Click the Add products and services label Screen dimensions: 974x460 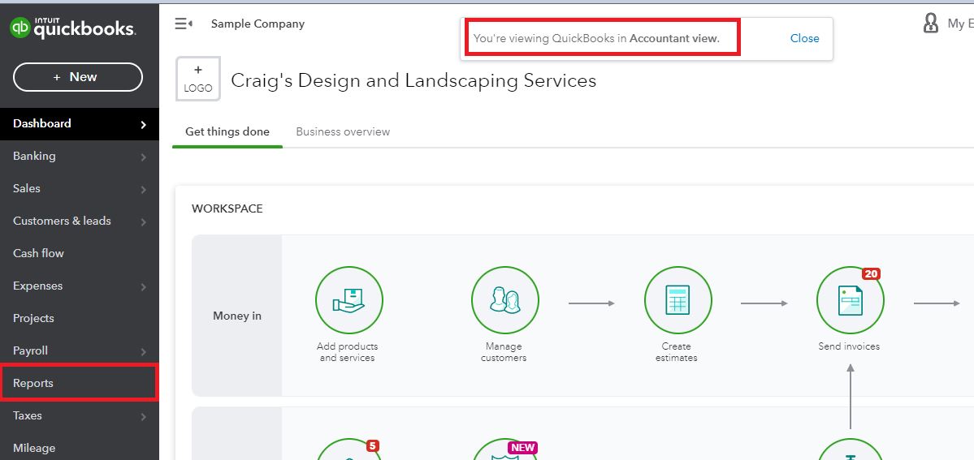pos(347,352)
